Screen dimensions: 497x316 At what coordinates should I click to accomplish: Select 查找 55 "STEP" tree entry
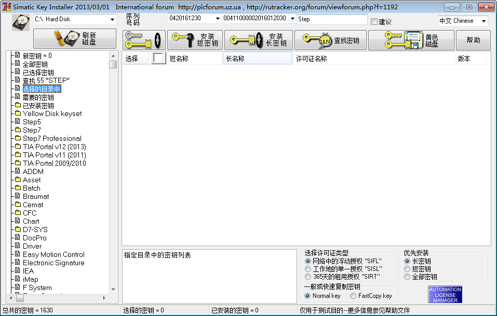(46, 81)
